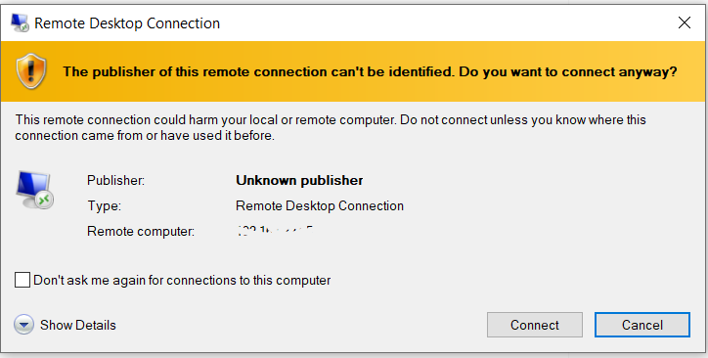
Task: Cancel the remote connection
Action: [642, 325]
